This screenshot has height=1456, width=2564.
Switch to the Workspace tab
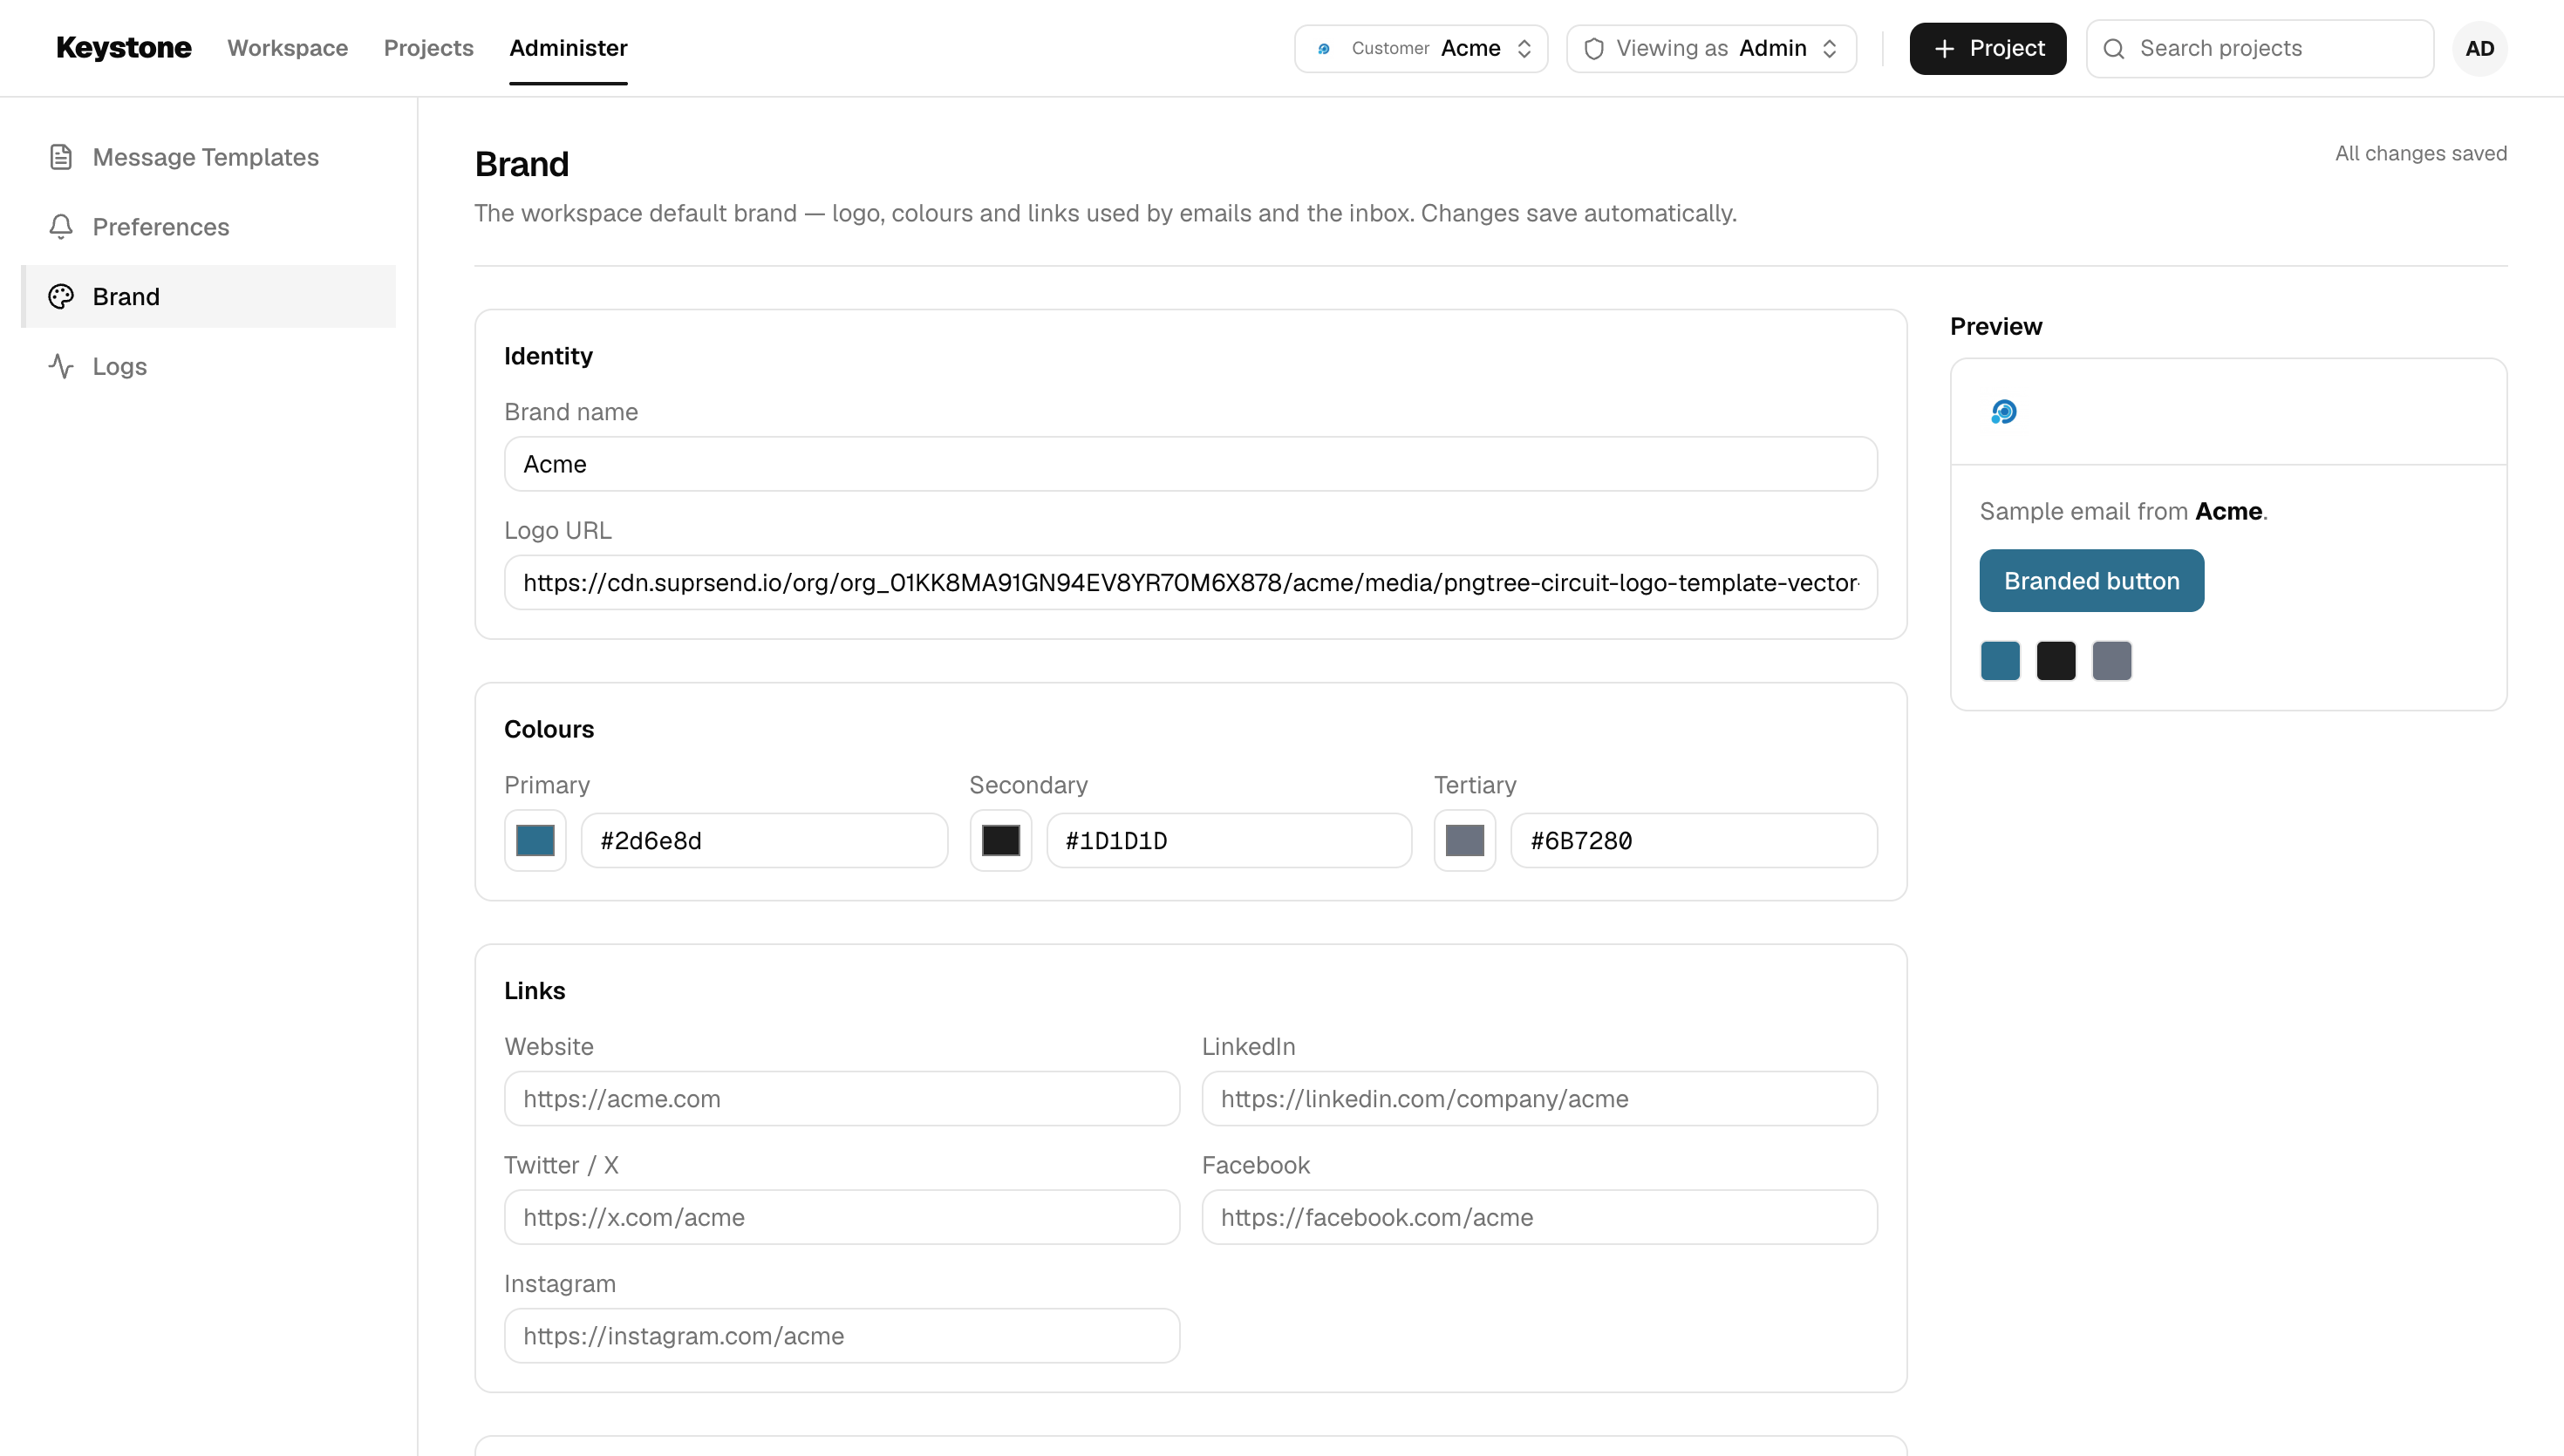click(287, 48)
